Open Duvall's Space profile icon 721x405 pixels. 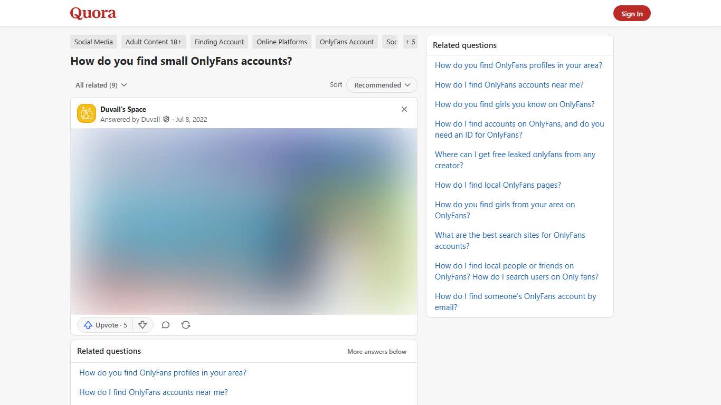point(86,113)
